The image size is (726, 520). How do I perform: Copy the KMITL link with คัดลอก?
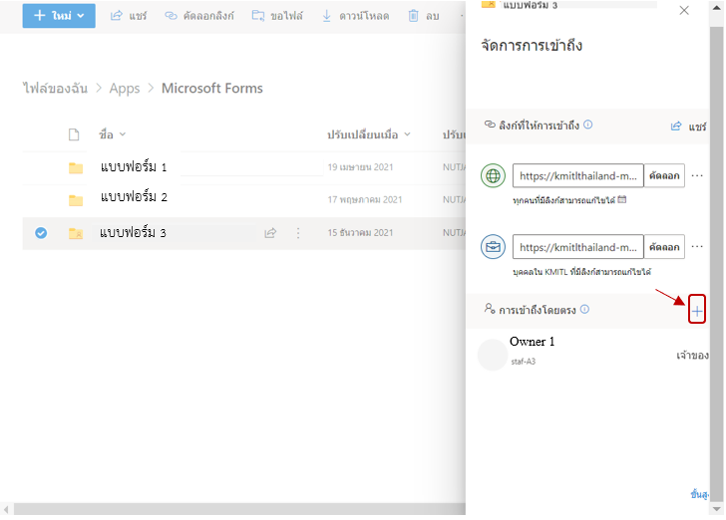tap(664, 247)
